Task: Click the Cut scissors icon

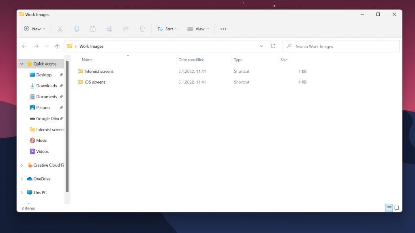Action: click(x=60, y=29)
